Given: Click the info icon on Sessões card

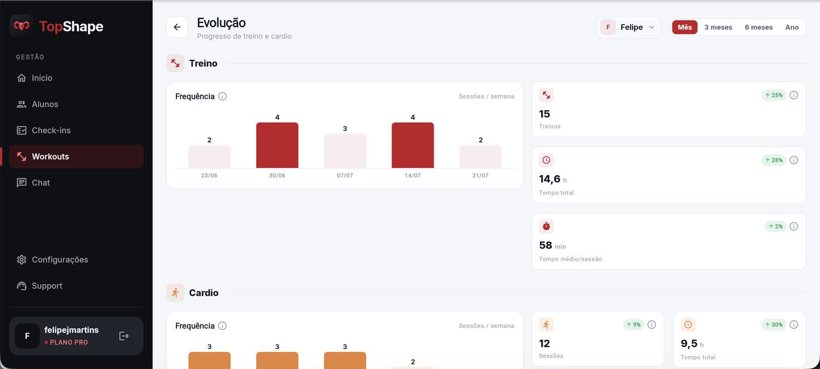Looking at the screenshot, I should coord(652,324).
